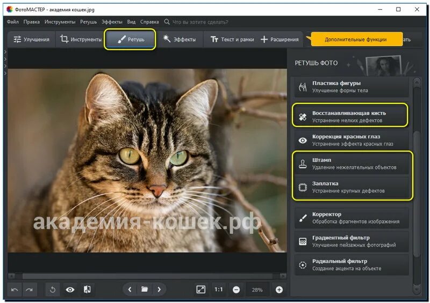Click the bandage icon of healing brush
This screenshot has height=303, width=430.
click(x=303, y=117)
